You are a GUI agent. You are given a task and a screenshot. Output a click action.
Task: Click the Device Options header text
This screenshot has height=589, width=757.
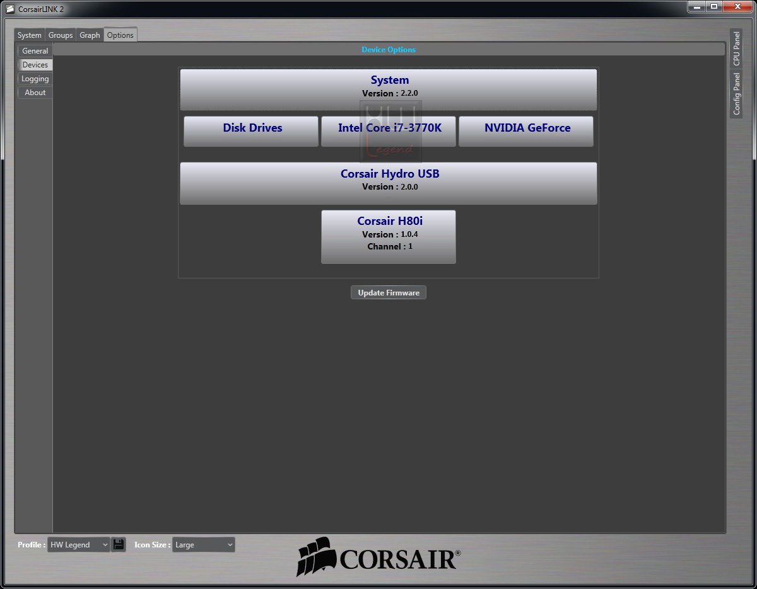pos(389,50)
